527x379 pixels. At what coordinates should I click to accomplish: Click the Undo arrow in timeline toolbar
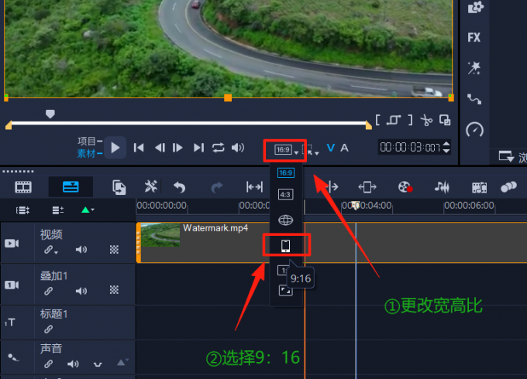pyautogui.click(x=180, y=187)
